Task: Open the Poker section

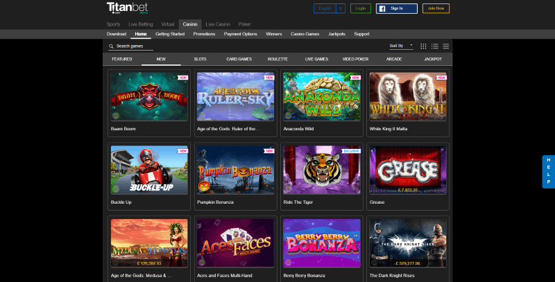Action: coord(244,24)
